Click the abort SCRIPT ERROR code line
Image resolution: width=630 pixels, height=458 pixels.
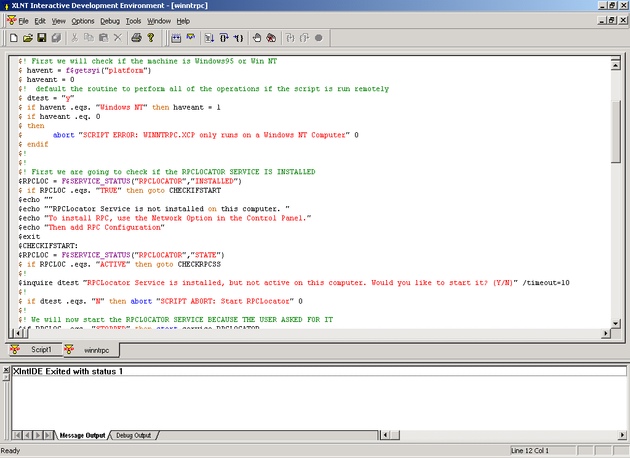coord(188,135)
